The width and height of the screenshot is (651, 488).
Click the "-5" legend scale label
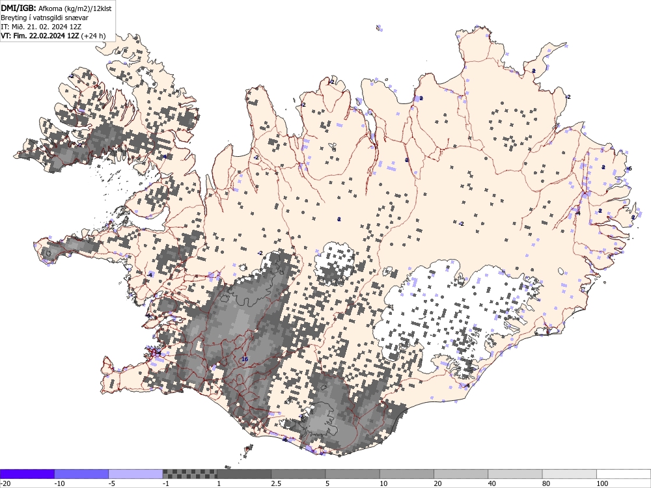113,483
